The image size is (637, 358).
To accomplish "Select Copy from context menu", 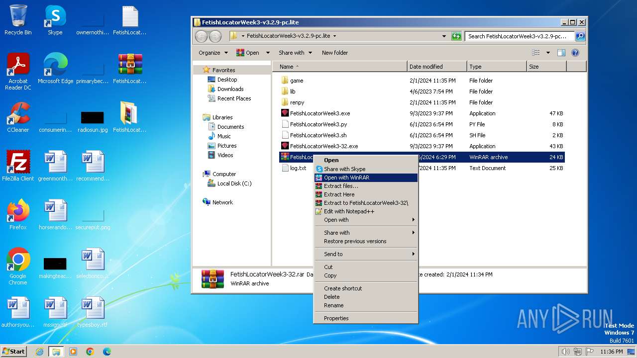I will click(x=366, y=275).
